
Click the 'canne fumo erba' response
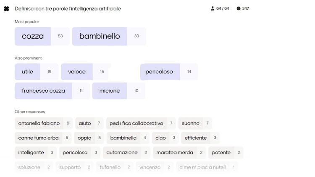pyautogui.click(x=38, y=138)
